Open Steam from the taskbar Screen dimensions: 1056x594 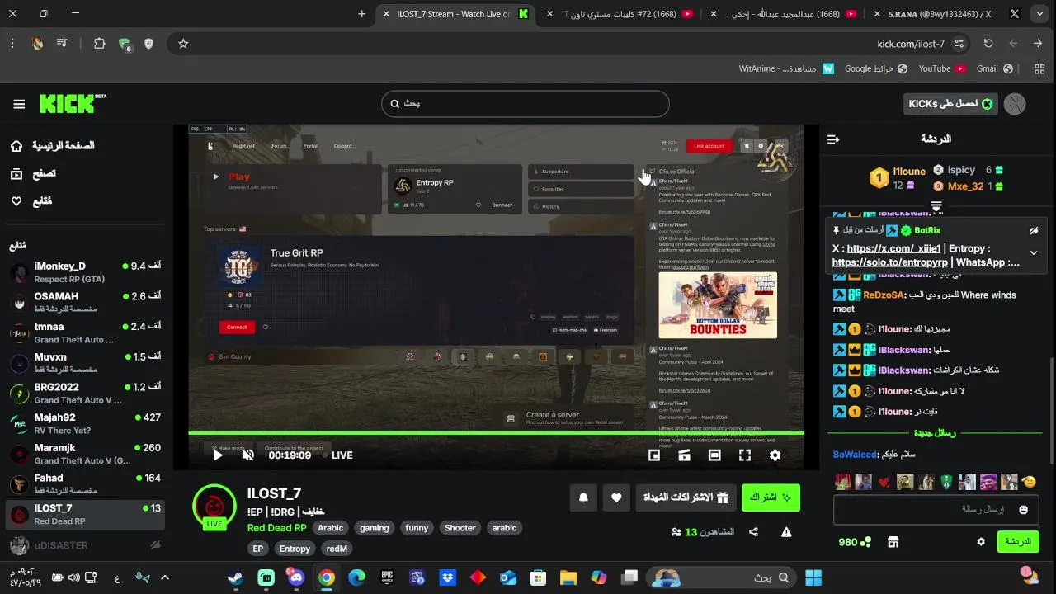(x=236, y=577)
